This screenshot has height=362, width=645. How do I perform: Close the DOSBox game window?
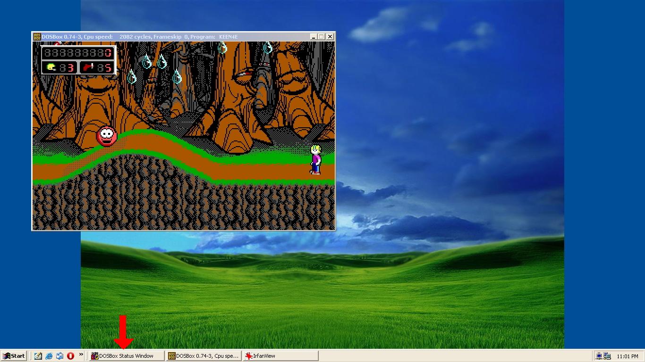pos(330,37)
